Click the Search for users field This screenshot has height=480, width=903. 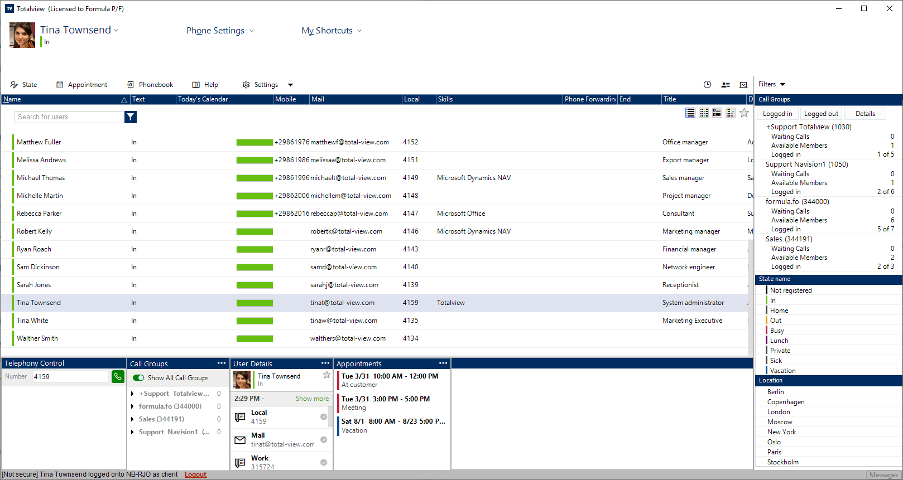[69, 117]
